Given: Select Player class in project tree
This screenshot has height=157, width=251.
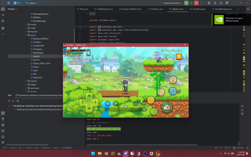Looking at the screenshot, I should click(35, 67).
